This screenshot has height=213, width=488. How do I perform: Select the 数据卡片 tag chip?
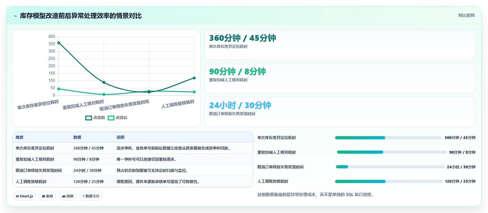click(x=91, y=196)
